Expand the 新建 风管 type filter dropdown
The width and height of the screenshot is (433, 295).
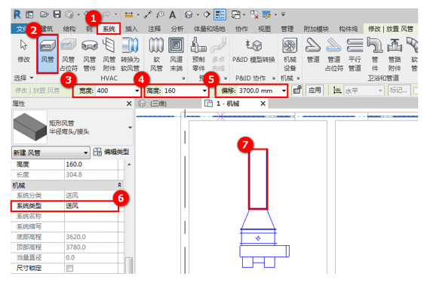pyautogui.click(x=85, y=152)
